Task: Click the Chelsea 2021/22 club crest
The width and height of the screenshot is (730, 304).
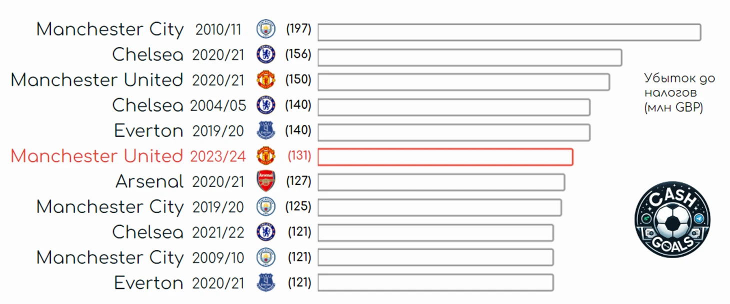Action: coord(266,232)
